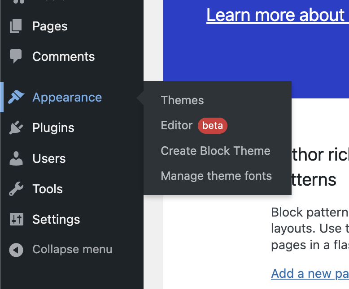Click the Users person icon
The width and height of the screenshot is (349, 289).
(x=16, y=158)
